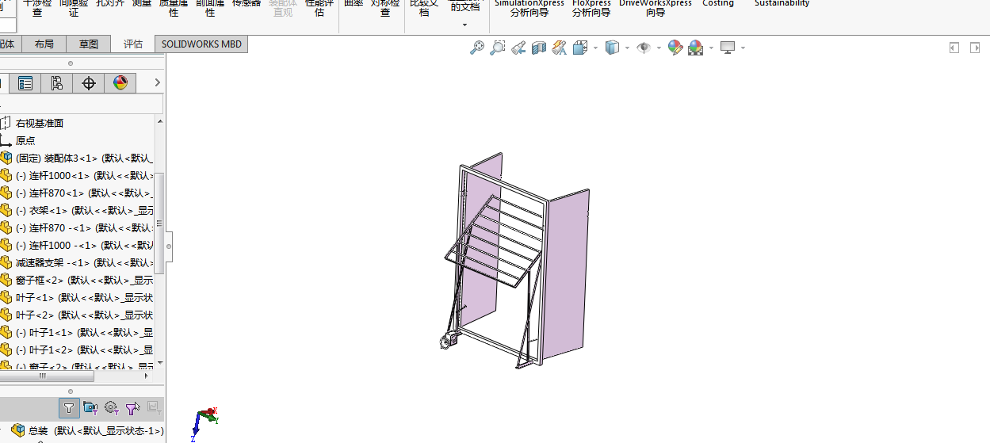
Task: Open the View Orientation dropdown arrow
Action: [x=595, y=48]
